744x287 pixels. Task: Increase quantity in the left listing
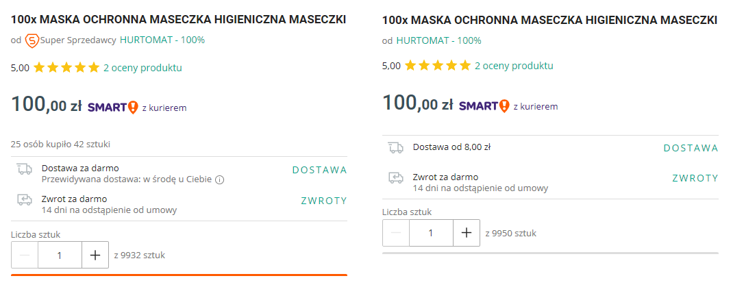coord(95,255)
